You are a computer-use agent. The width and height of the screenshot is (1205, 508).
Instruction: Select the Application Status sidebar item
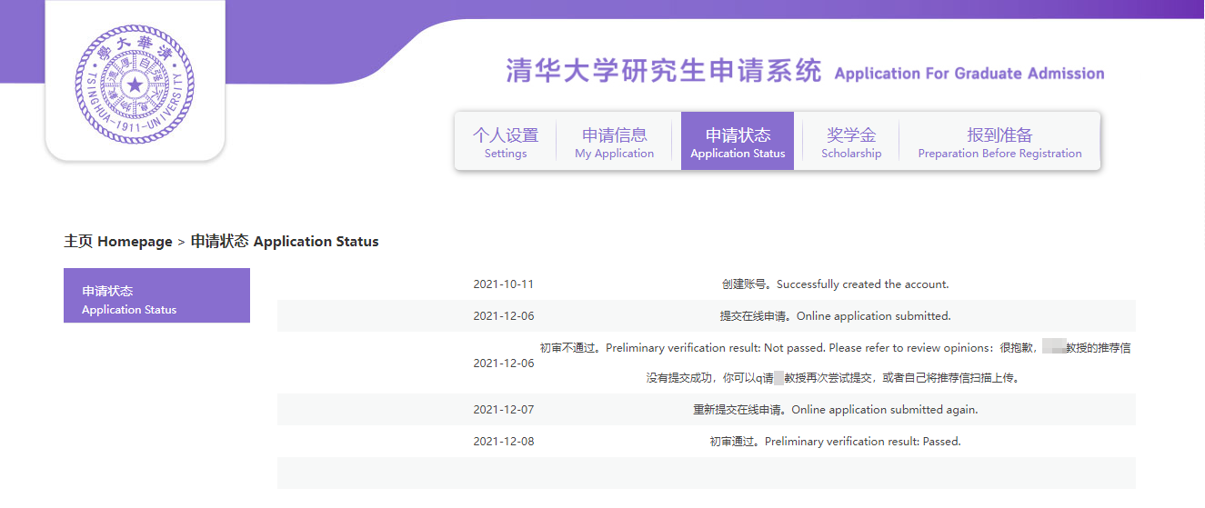tap(156, 295)
